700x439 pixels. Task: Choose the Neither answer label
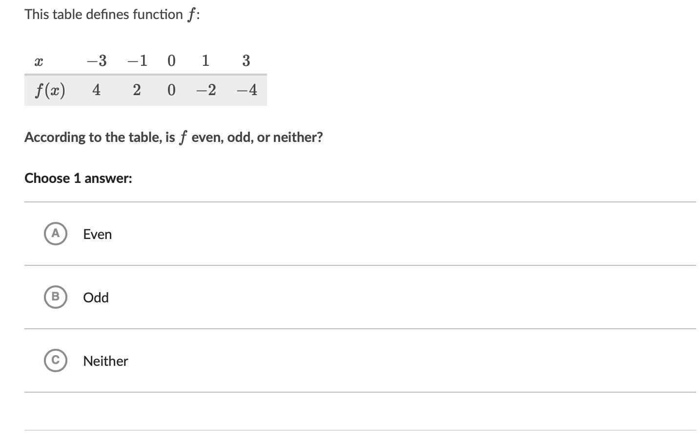tap(105, 361)
